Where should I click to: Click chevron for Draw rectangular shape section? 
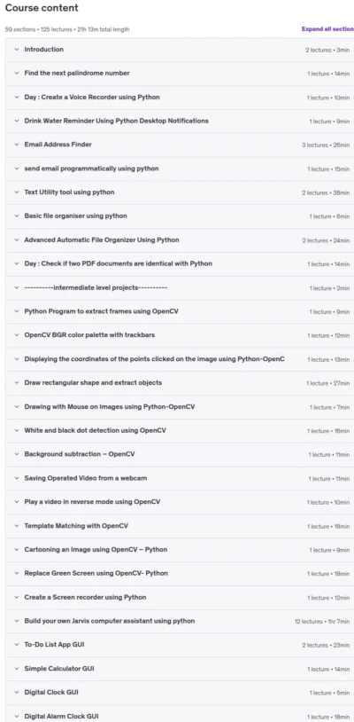pos(17,383)
